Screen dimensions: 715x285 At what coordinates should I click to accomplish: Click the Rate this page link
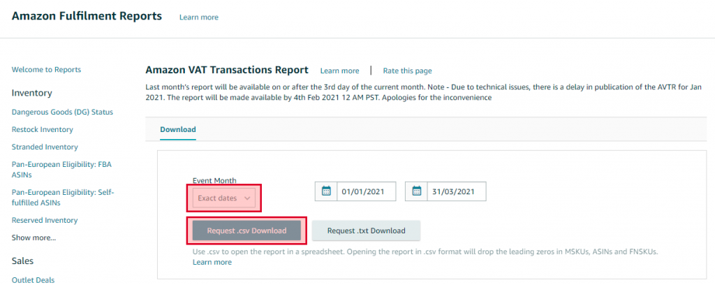tap(407, 71)
